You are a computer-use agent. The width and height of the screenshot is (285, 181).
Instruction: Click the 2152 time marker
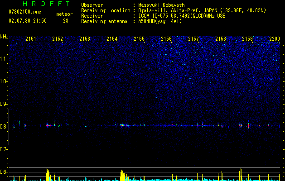click(x=58, y=39)
